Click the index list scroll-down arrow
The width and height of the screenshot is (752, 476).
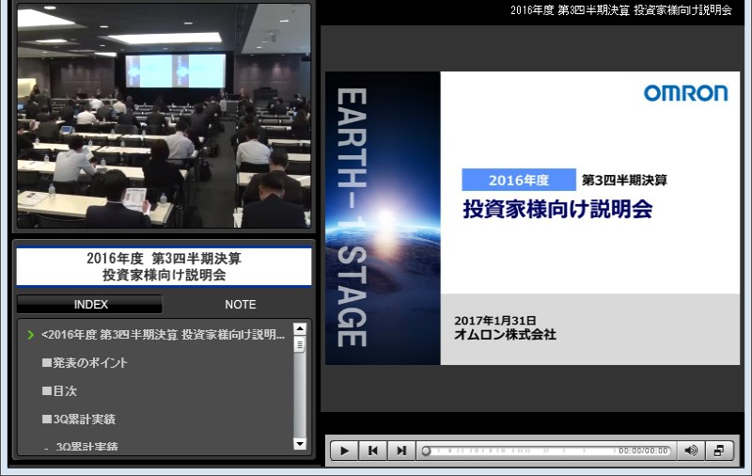coord(300,444)
